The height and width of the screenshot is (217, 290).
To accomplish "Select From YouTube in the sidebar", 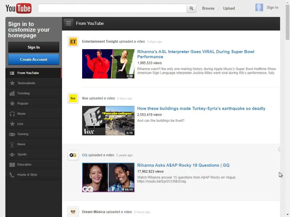I will click(34, 73).
